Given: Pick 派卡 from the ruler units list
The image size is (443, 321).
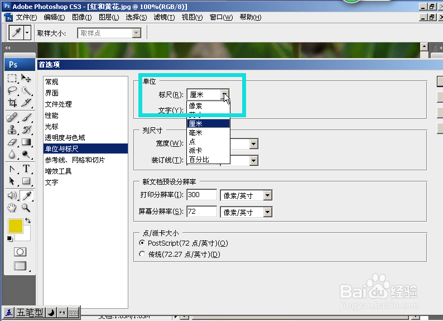Looking at the screenshot, I should (x=208, y=151).
